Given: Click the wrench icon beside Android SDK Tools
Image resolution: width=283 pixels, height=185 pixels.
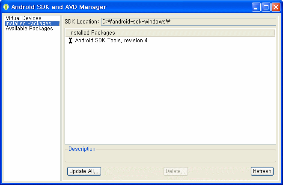Looking at the screenshot, I should click(x=70, y=41).
